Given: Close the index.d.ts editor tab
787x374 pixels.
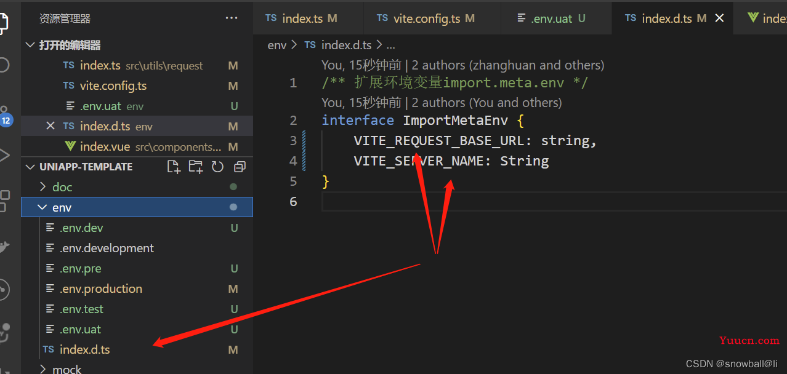Looking at the screenshot, I should pyautogui.click(x=719, y=18).
